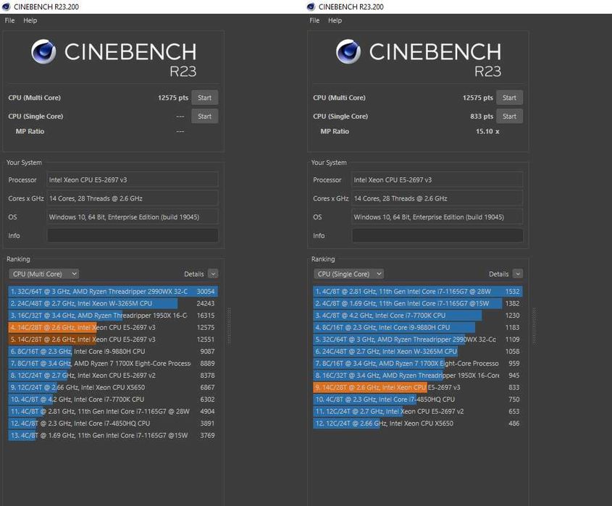
Task: Select Xeon E5-2697 v2 row scoring 653
Action: coord(418,412)
